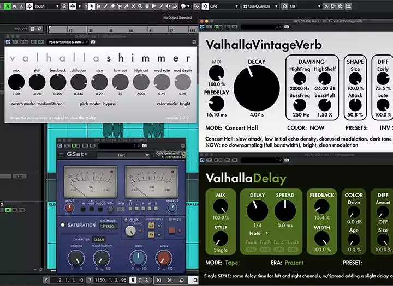Image resolution: width=393 pixels, height=286 pixels.
Task: Click the track search magnifier icon
Action: [39, 29]
